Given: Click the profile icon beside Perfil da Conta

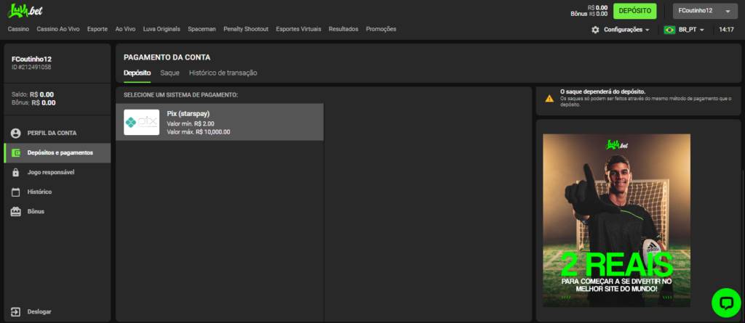Looking at the screenshot, I should coord(15,134).
